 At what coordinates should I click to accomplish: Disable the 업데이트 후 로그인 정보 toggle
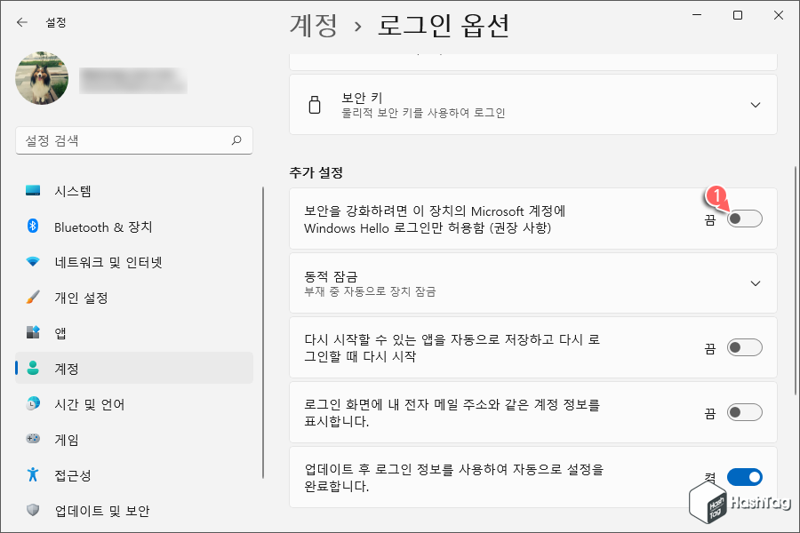click(x=745, y=477)
